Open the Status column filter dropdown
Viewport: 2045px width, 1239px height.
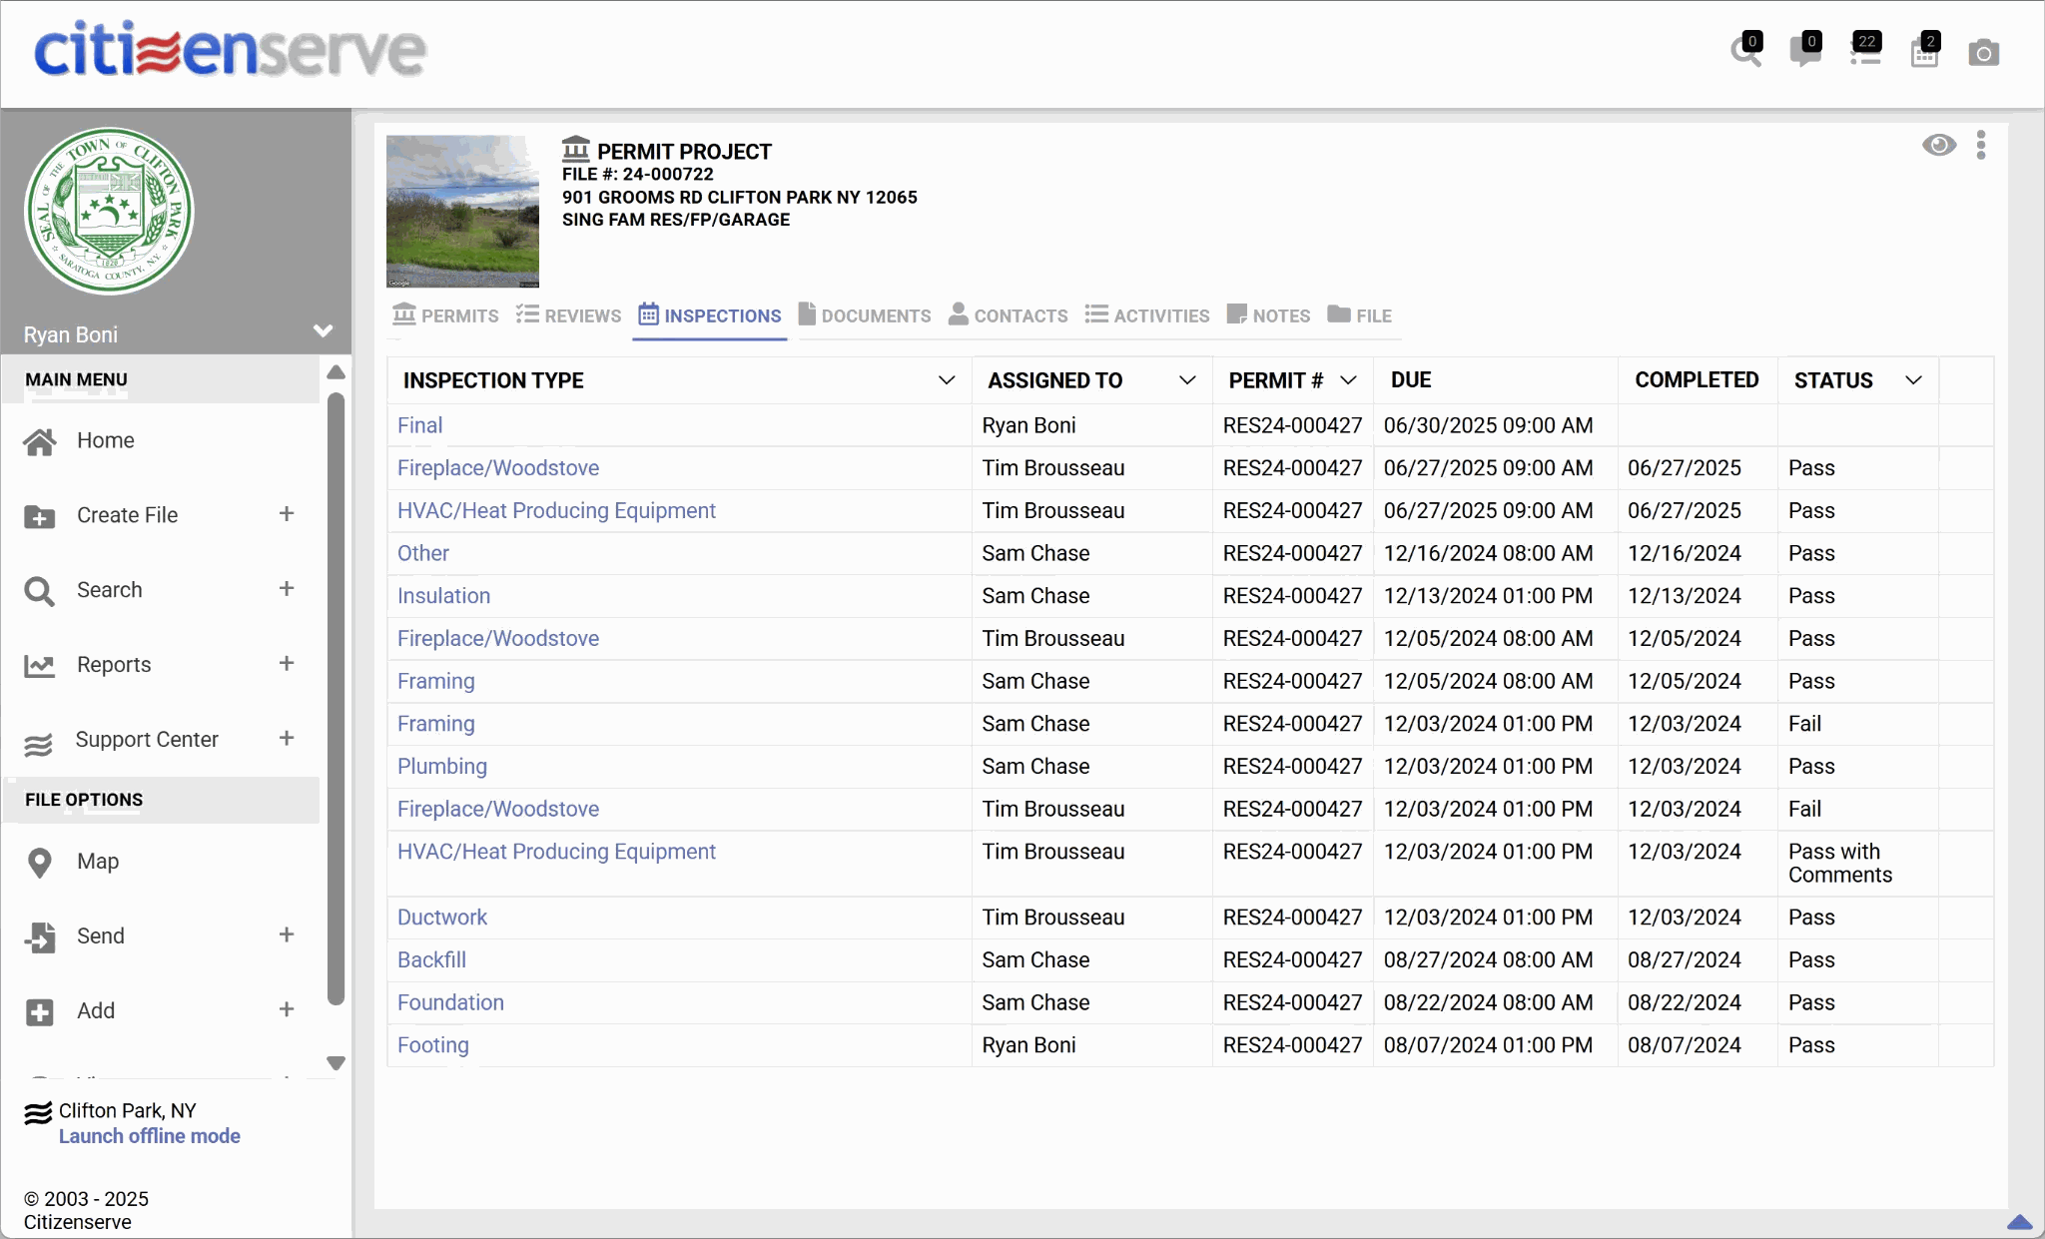1913,380
